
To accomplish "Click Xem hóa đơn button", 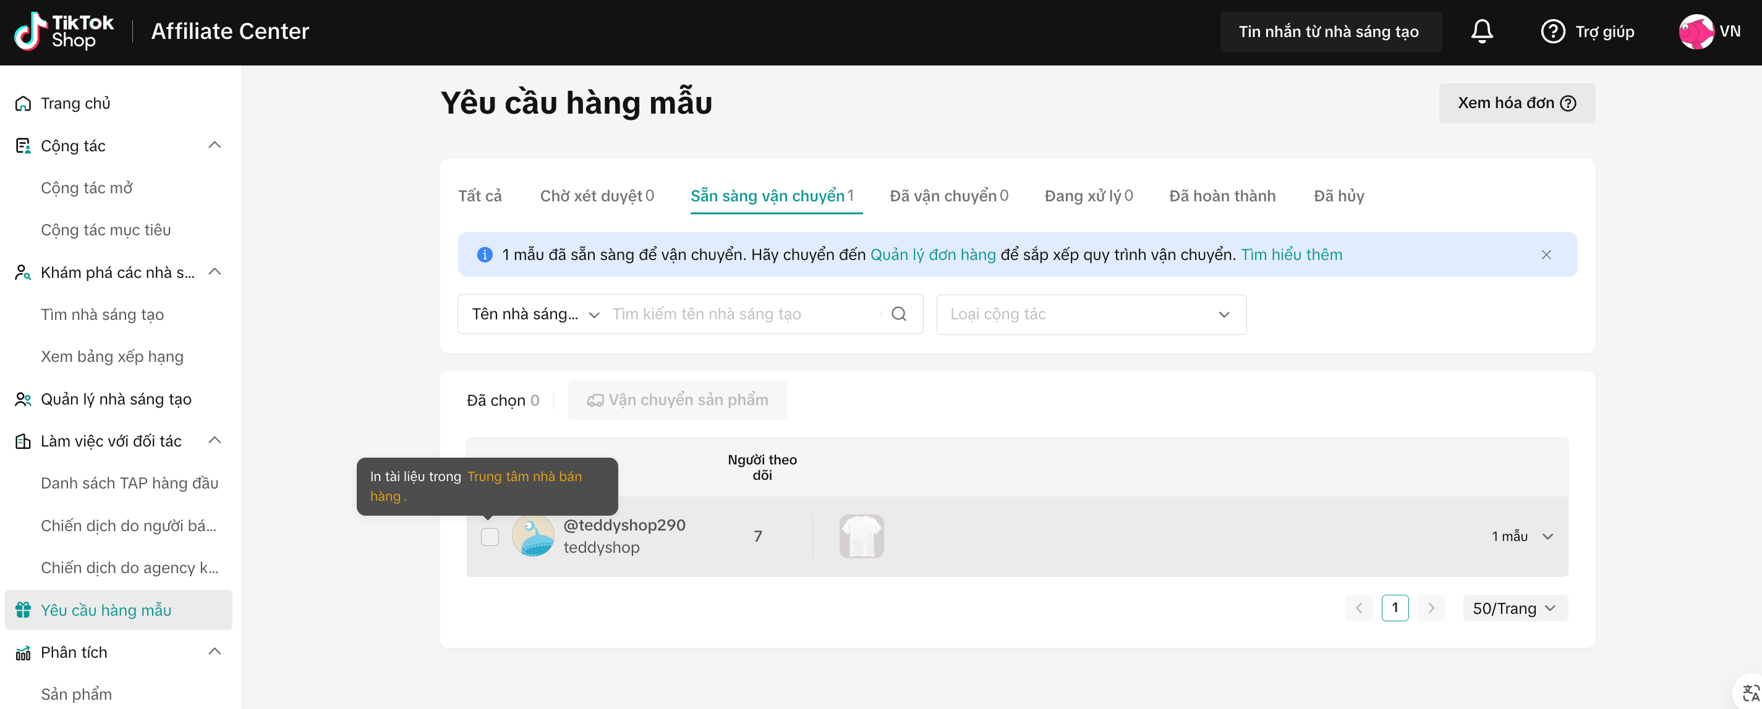I will [1516, 103].
